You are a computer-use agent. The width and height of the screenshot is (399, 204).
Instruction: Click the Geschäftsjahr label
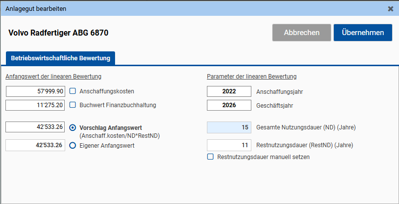click(x=275, y=105)
